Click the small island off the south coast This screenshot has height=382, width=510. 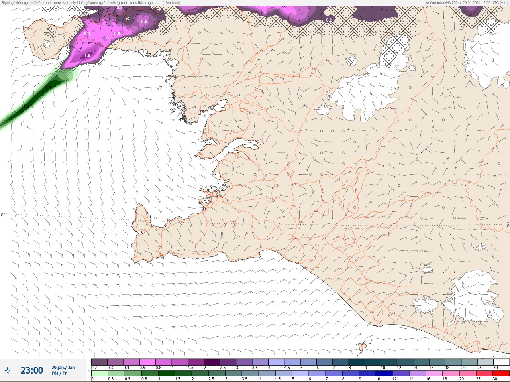pyautogui.click(x=363, y=347)
